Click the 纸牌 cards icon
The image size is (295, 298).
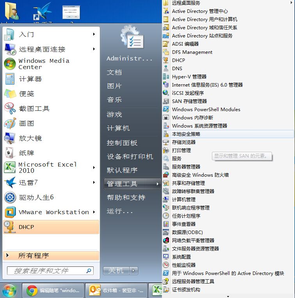(x=10, y=153)
